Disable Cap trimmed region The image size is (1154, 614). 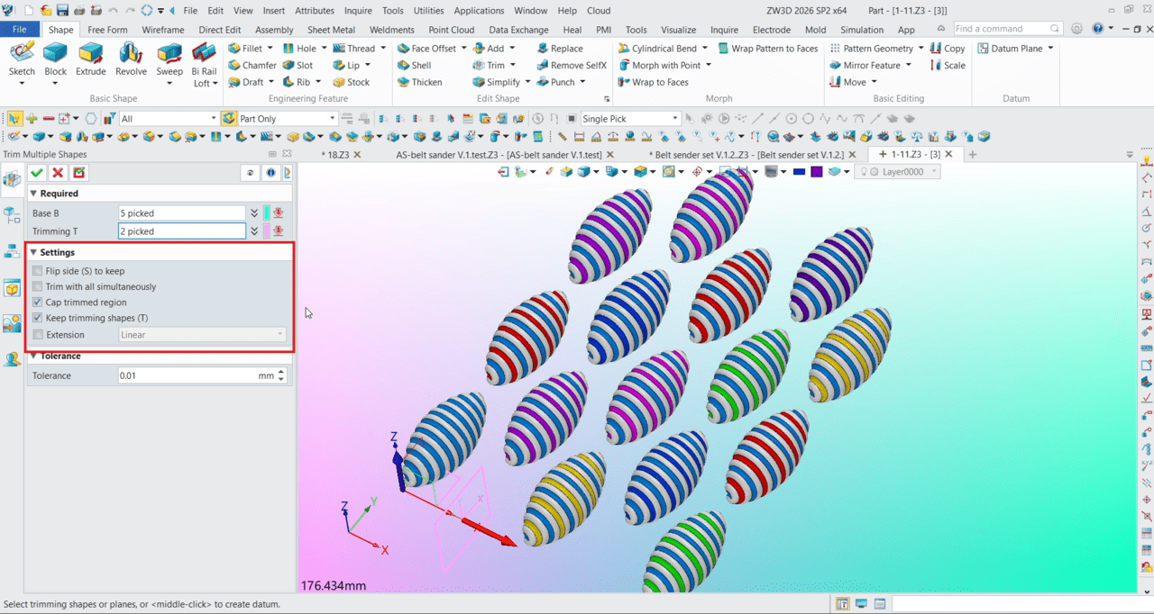[36, 302]
